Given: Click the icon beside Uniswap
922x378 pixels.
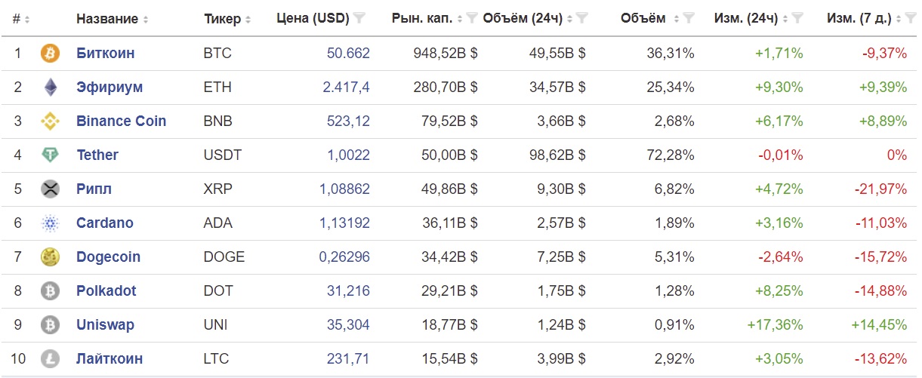Looking at the screenshot, I should (51, 325).
